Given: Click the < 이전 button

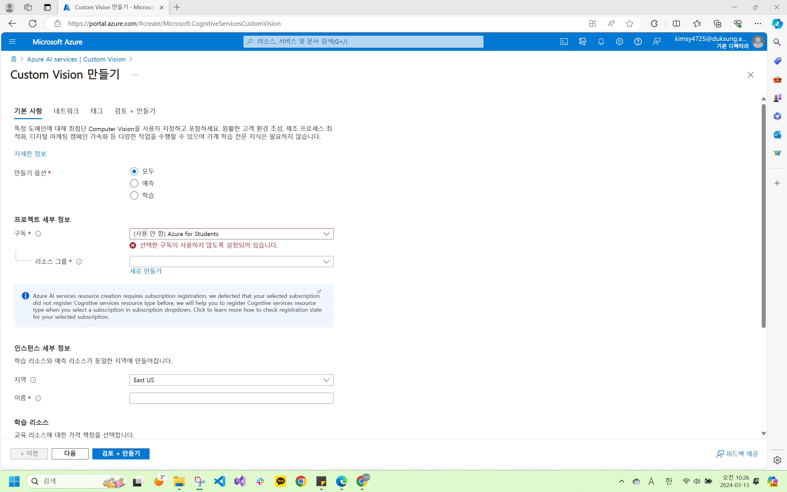Looking at the screenshot, I should (x=29, y=454).
